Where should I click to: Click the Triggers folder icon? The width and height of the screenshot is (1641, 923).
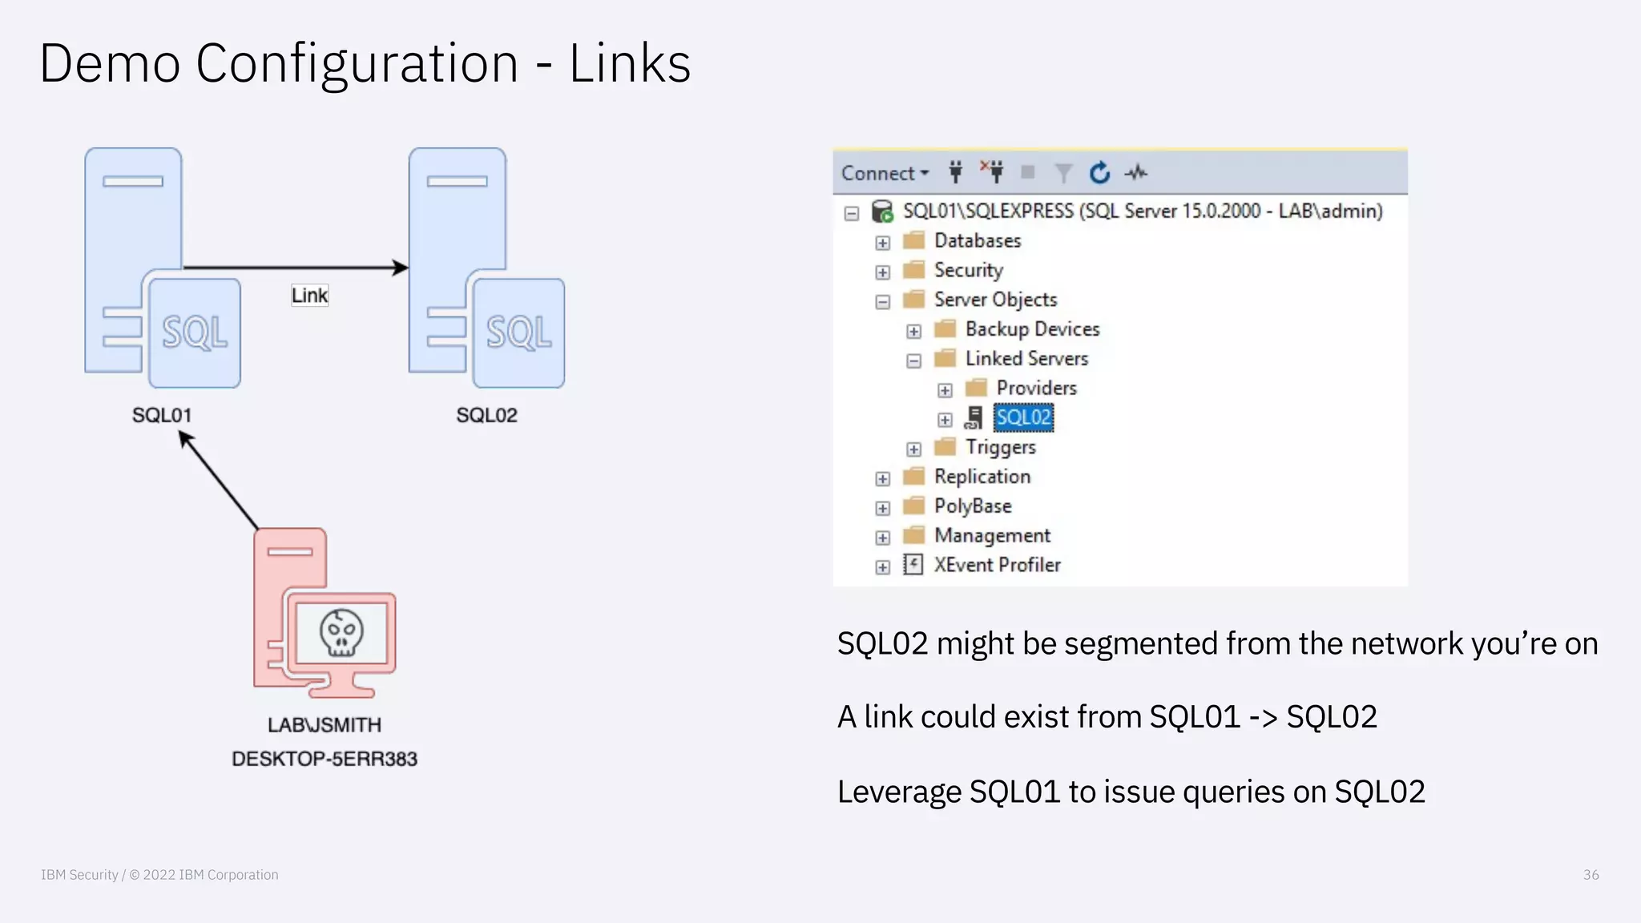point(945,446)
